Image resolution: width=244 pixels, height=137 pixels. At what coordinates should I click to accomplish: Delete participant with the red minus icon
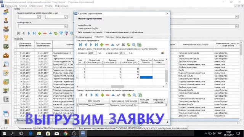pos(107,45)
